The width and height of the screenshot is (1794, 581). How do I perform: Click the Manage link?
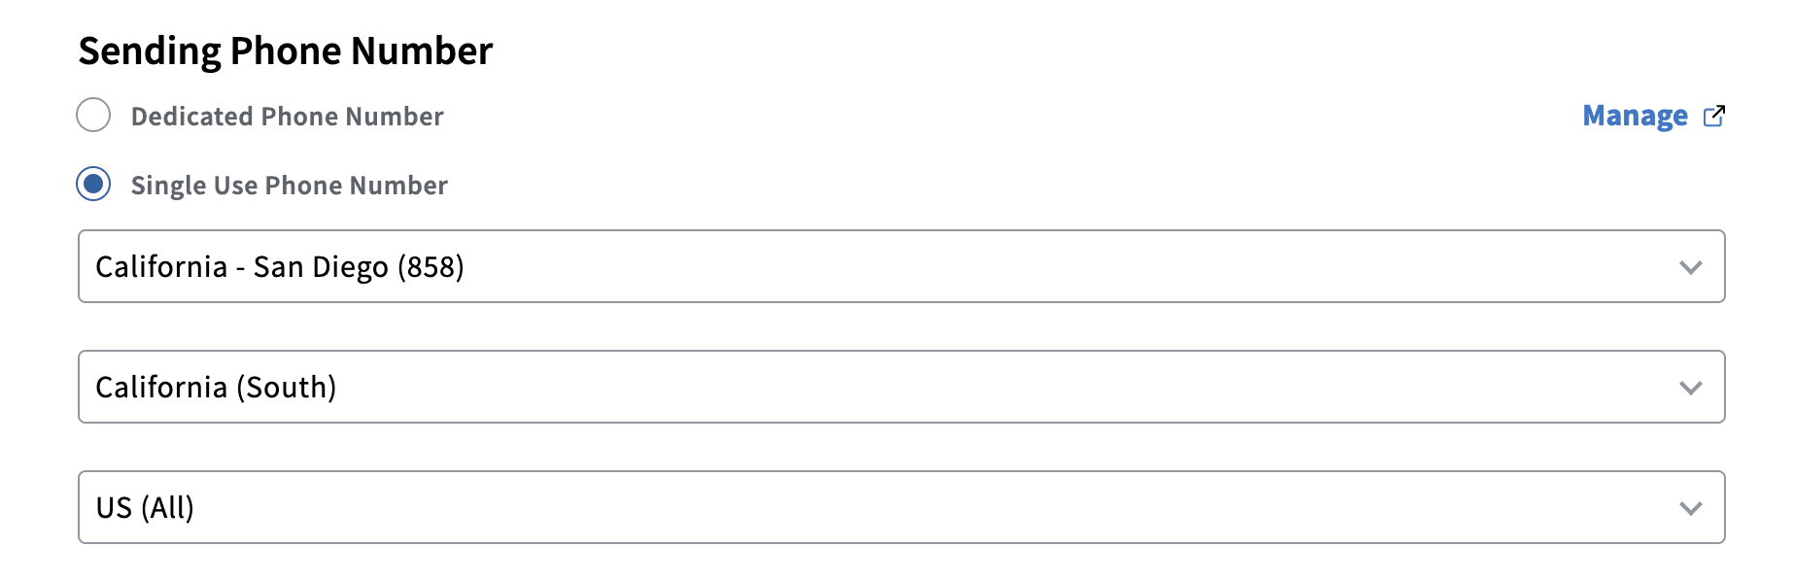(x=1636, y=115)
